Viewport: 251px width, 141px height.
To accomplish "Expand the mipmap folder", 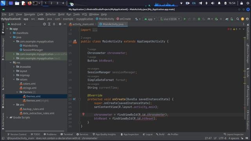I will [x=14, y=75].
